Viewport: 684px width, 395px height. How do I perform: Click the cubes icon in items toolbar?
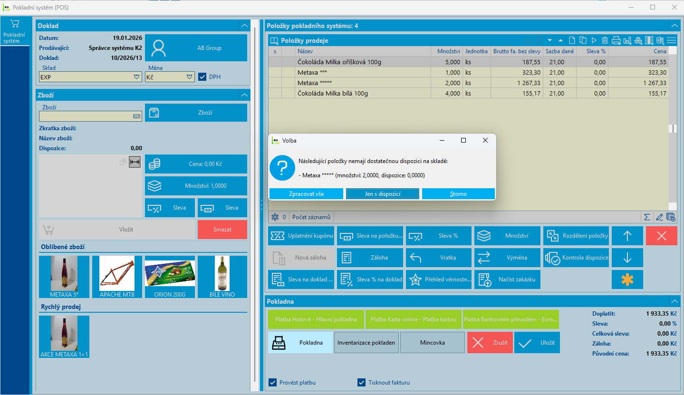(638, 40)
